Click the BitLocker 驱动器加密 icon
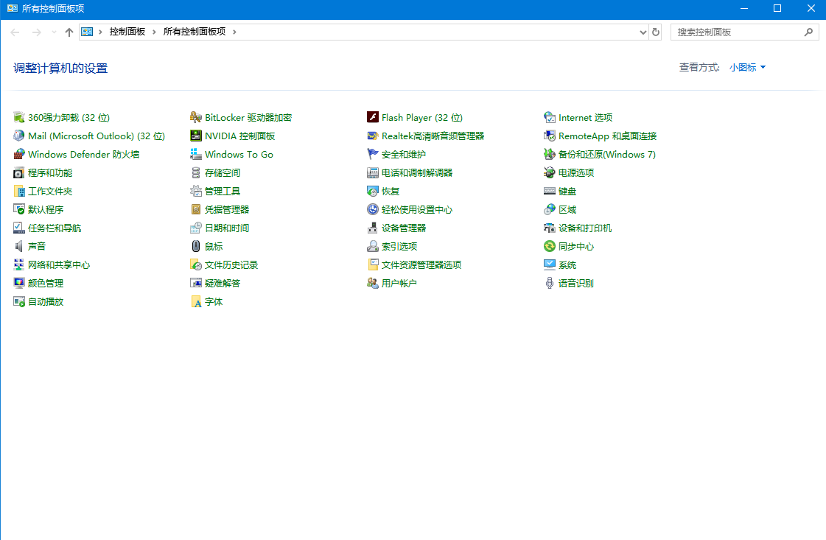The image size is (826, 540). coord(196,117)
